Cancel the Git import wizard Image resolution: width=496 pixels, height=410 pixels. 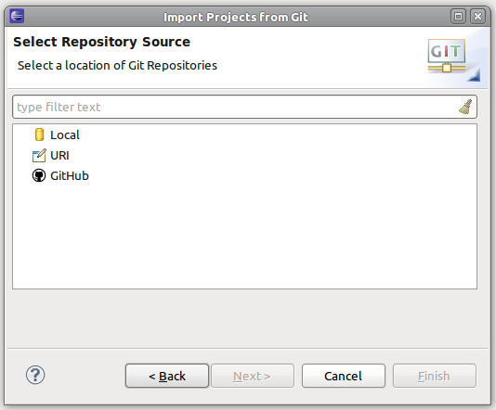(x=344, y=376)
